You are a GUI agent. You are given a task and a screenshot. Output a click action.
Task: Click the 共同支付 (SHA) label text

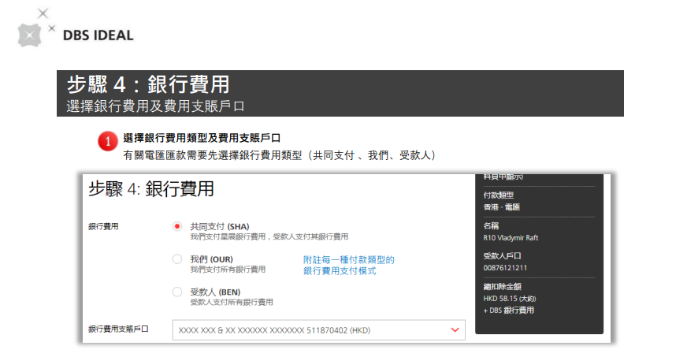220,226
